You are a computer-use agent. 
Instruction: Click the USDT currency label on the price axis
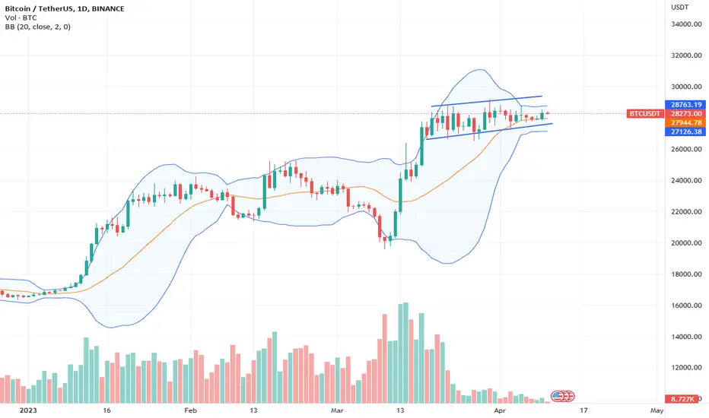[680, 8]
